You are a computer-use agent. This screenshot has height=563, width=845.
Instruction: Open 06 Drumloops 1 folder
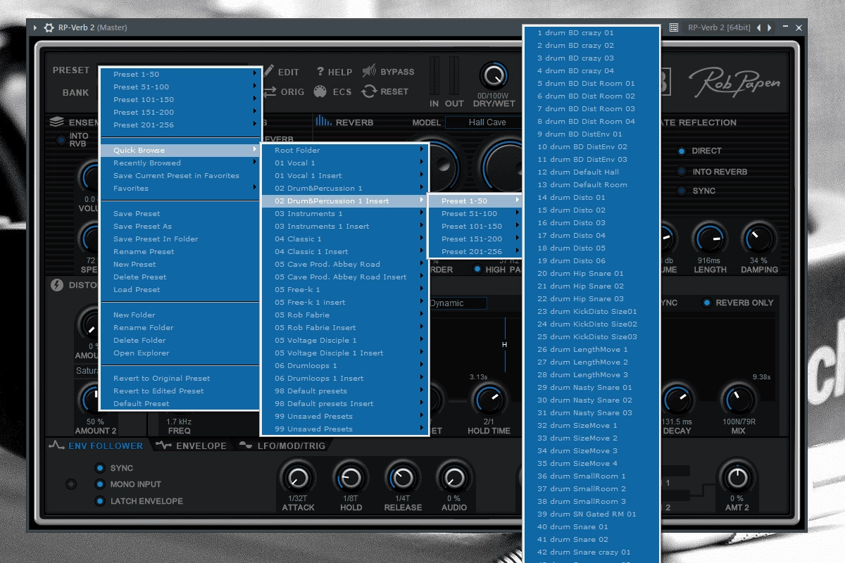[x=345, y=365]
